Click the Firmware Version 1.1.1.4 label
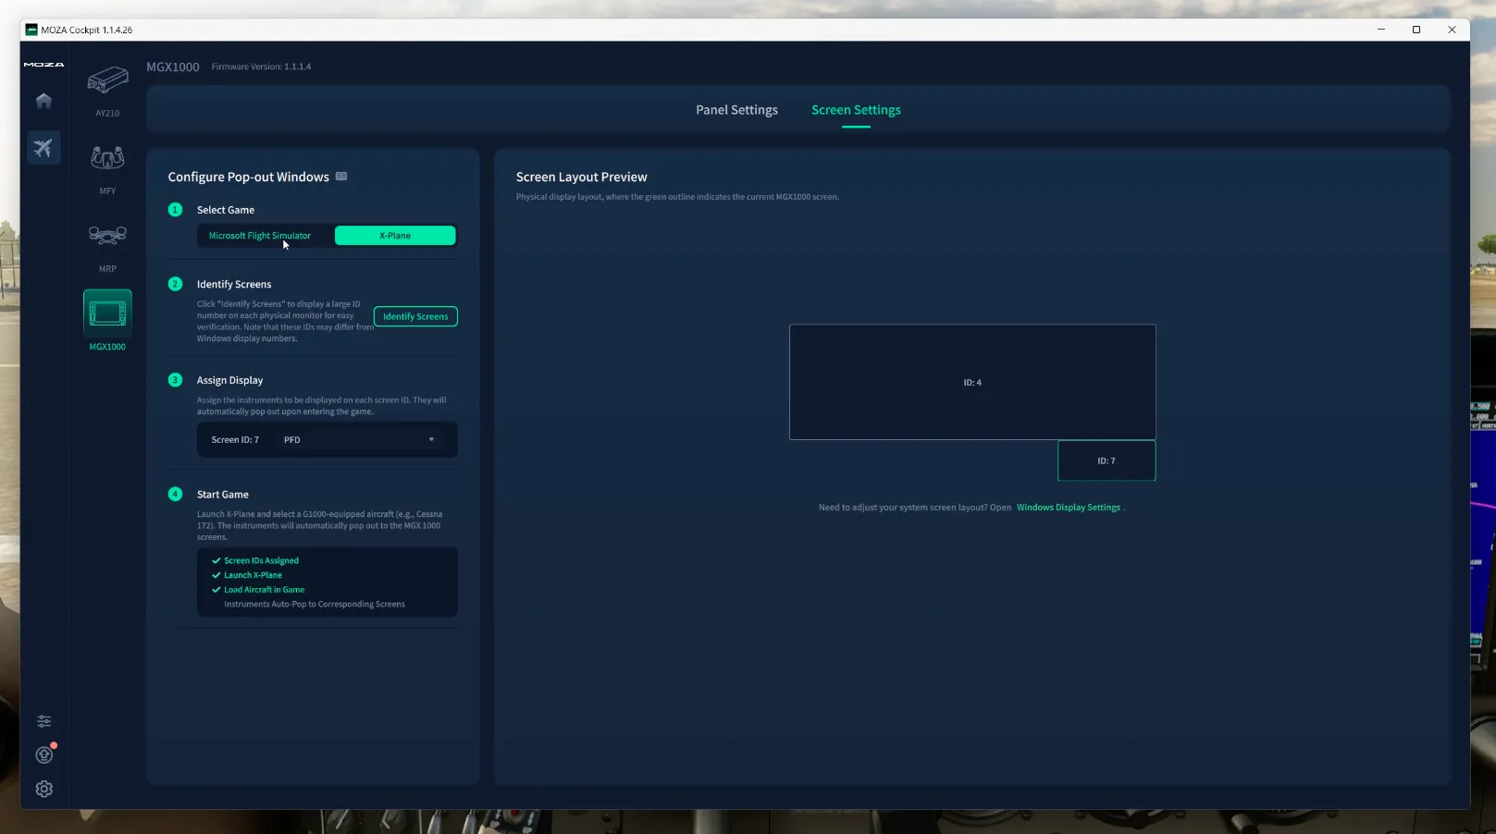1496x834 pixels. pyautogui.click(x=261, y=67)
